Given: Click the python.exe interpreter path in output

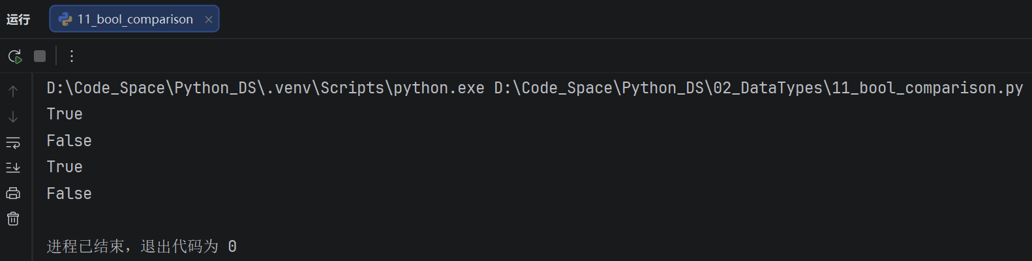Looking at the screenshot, I should click(x=266, y=88).
